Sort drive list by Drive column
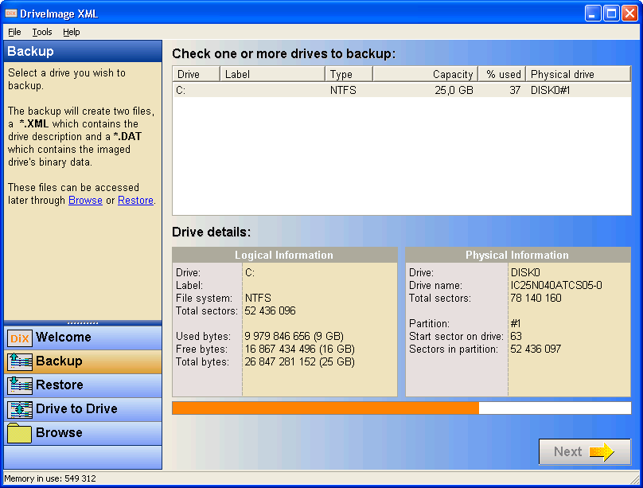Image resolution: width=643 pixels, height=488 pixels. click(x=196, y=74)
